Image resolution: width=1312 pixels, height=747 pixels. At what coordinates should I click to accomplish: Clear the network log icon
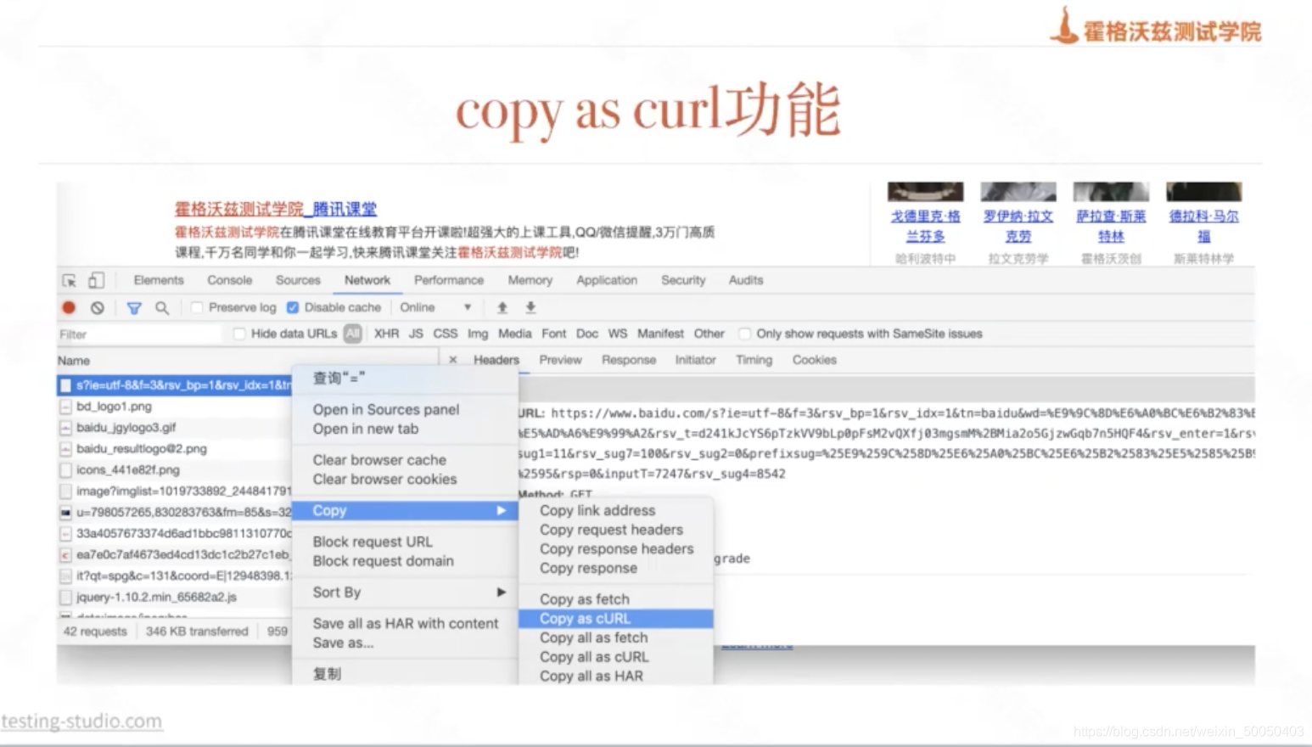pyautogui.click(x=98, y=307)
